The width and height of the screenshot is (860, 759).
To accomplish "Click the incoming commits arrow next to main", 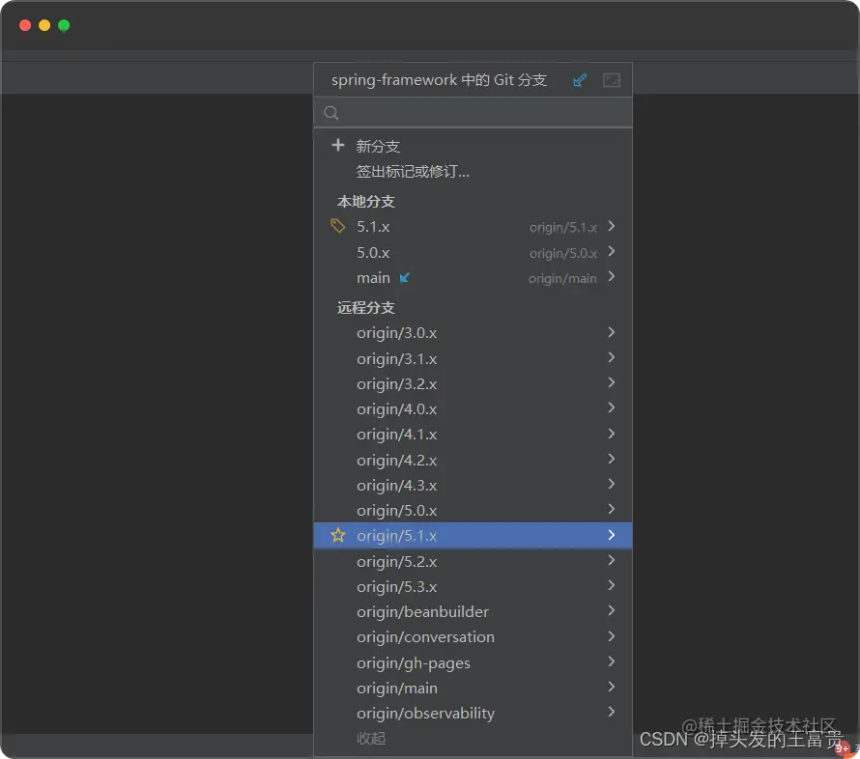I will click(404, 278).
